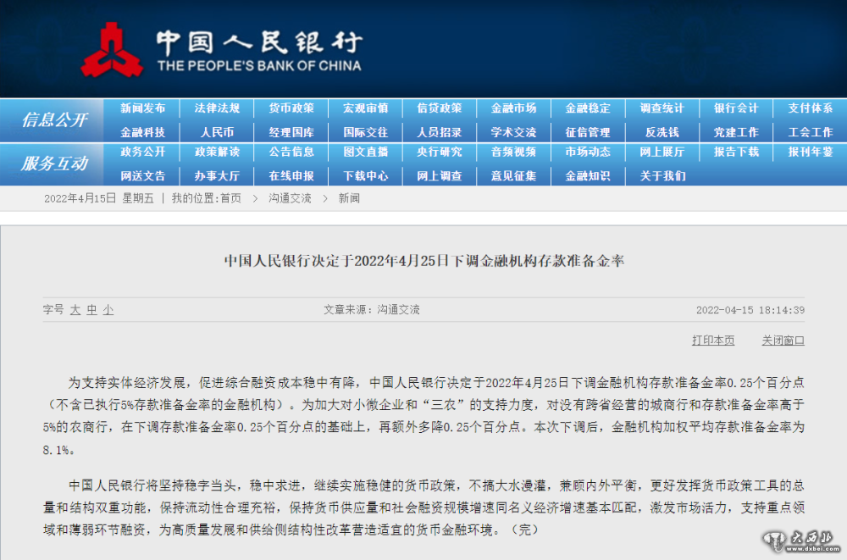
Task: Set font size to small (小)
Action: (x=108, y=310)
